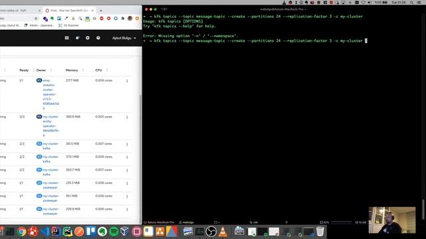Open Postman from the Dock
The height and width of the screenshot is (239, 426).
(x=79, y=232)
